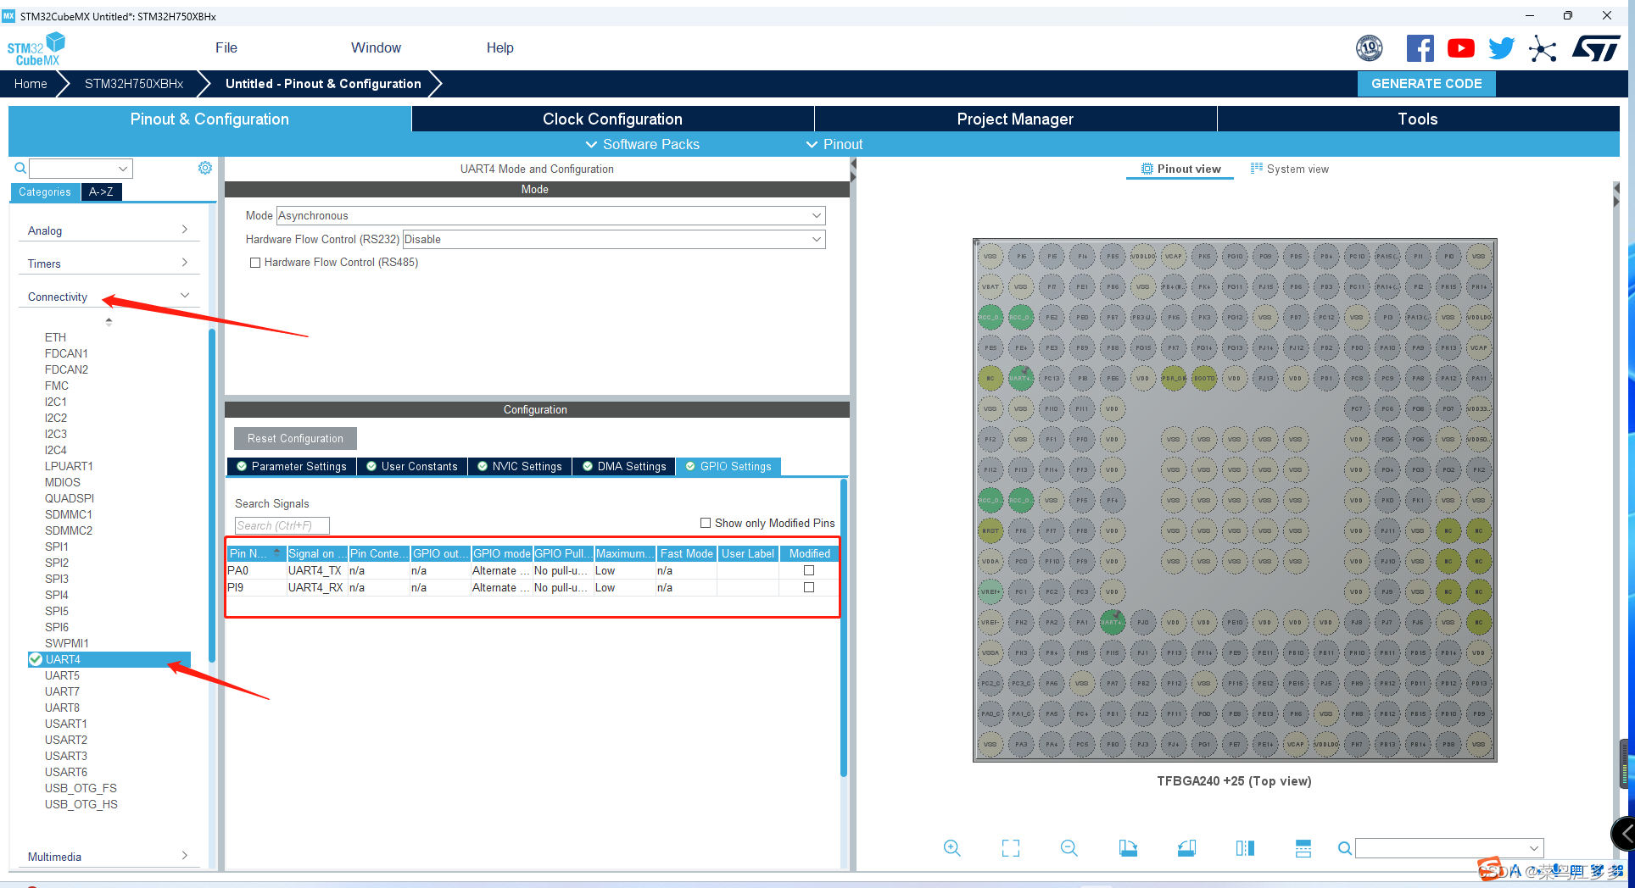The image size is (1635, 888).
Task: Click the Pinout view icon
Action: coord(1147,169)
